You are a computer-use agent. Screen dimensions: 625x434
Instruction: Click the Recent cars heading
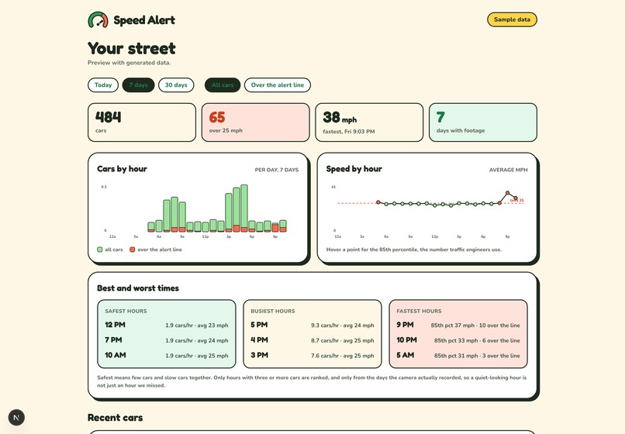click(116, 418)
